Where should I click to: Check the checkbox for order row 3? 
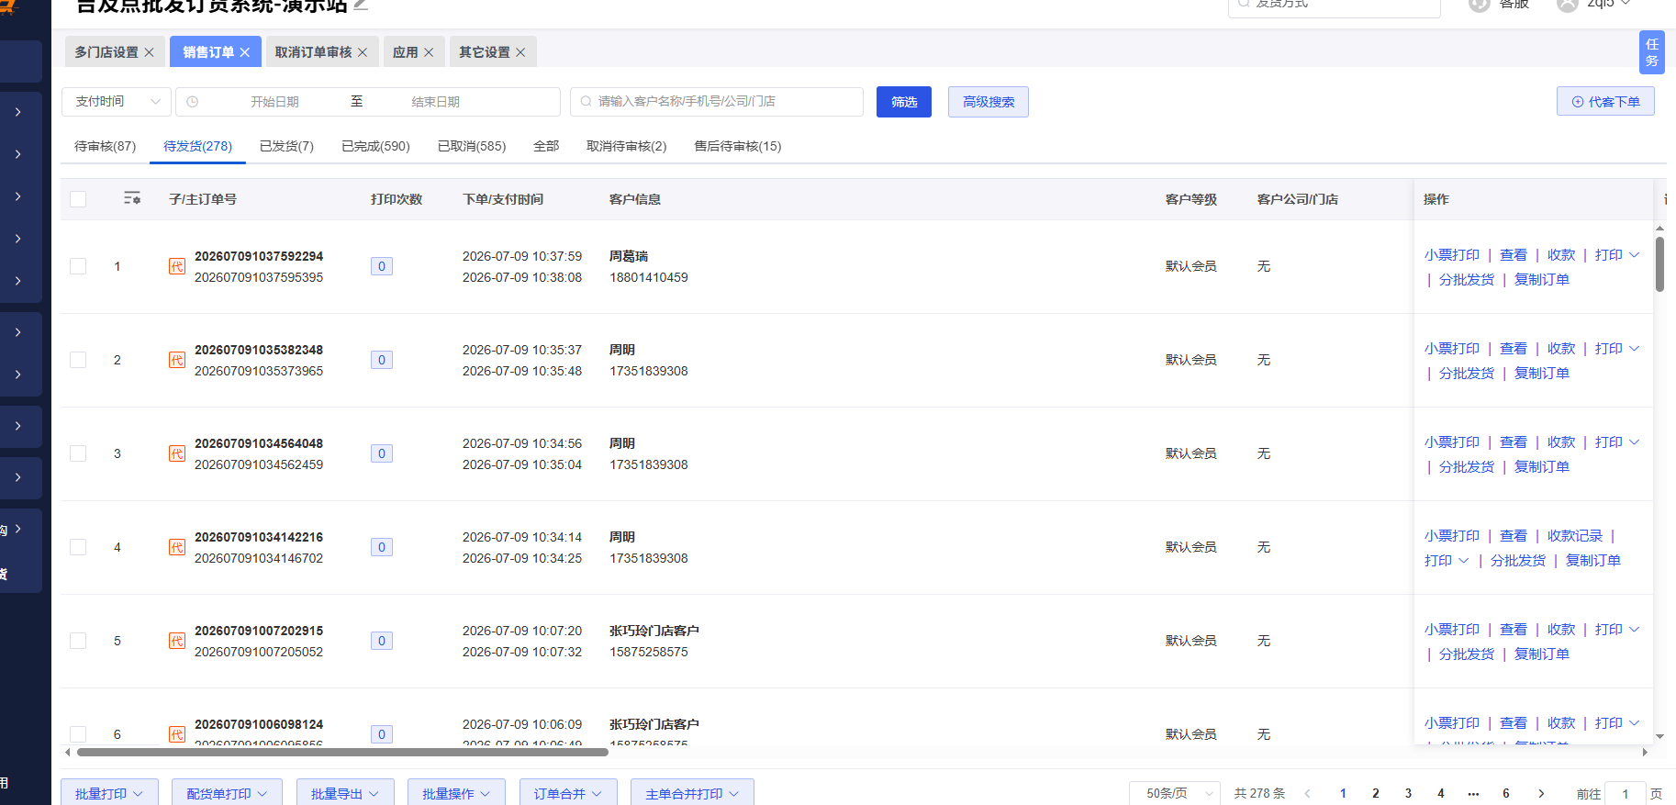78,453
